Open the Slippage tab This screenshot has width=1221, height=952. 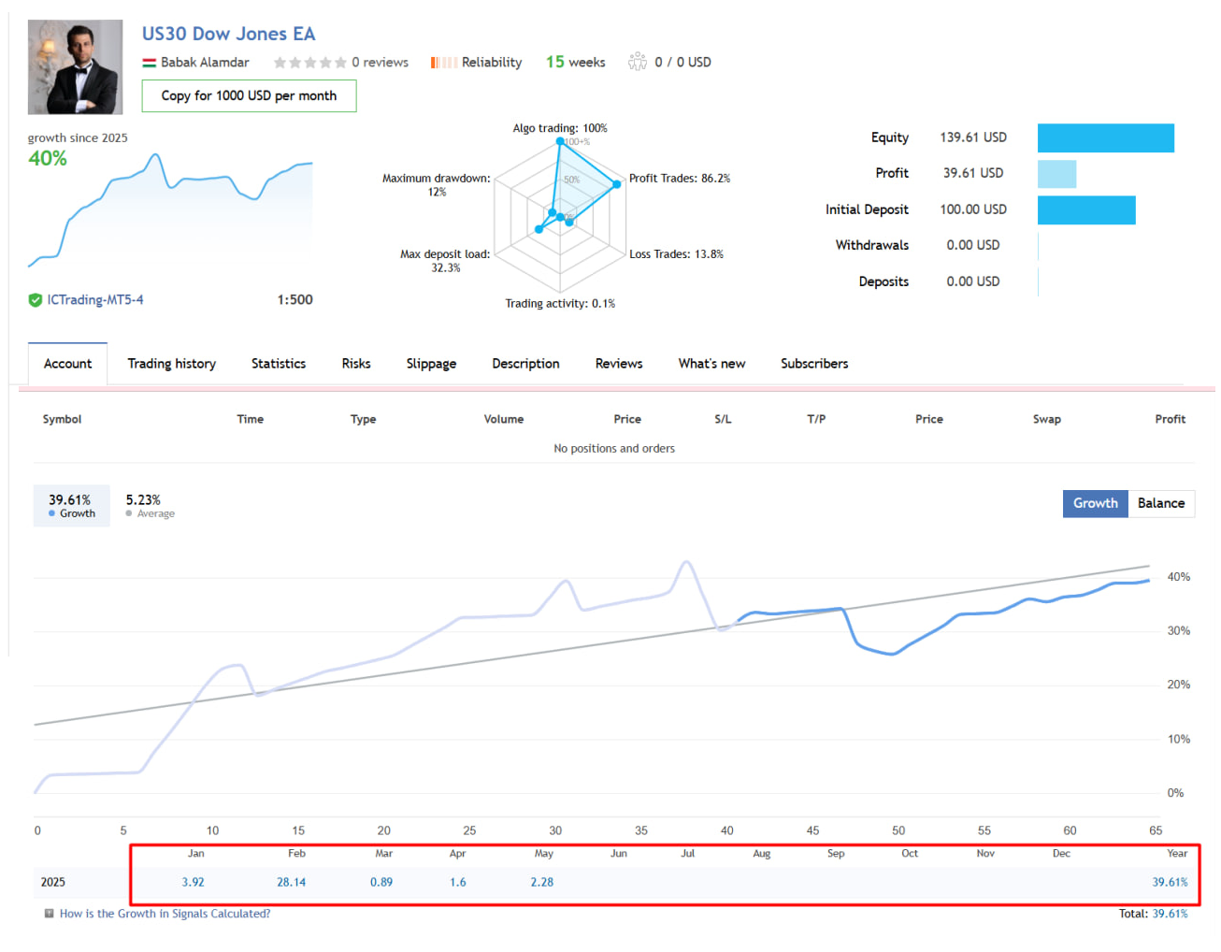point(431,364)
